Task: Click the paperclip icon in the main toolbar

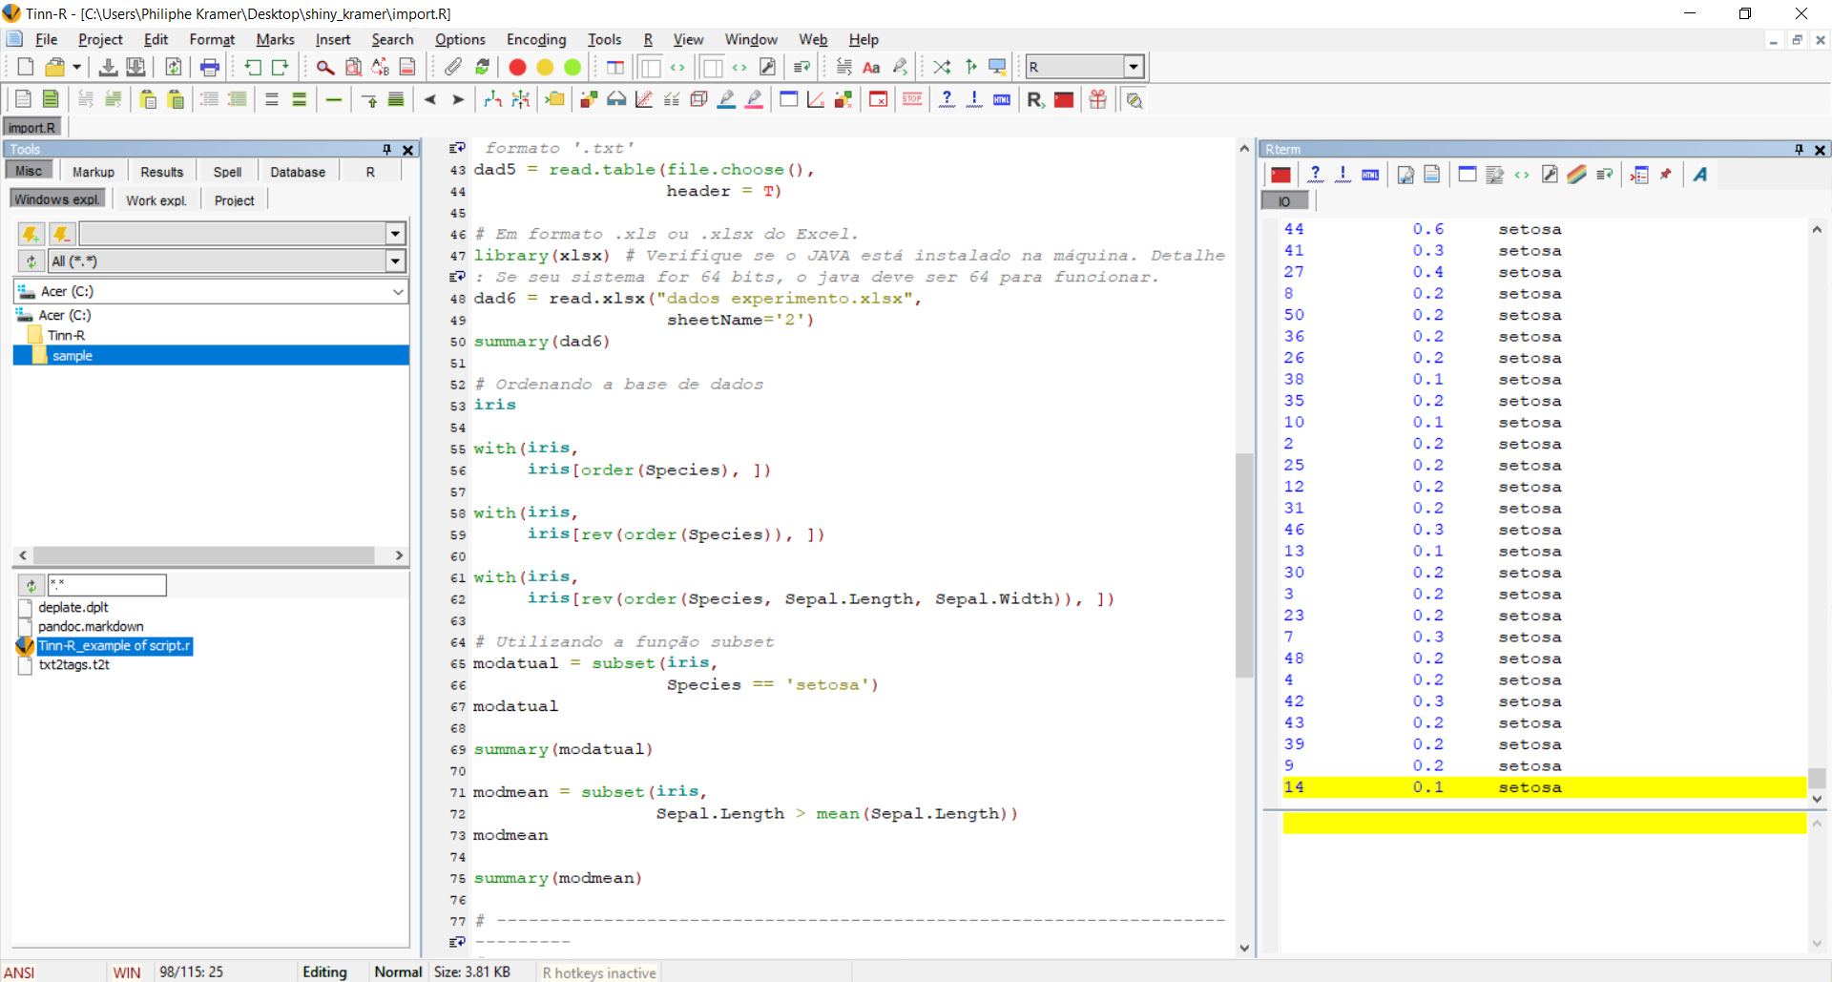Action: coord(453,67)
